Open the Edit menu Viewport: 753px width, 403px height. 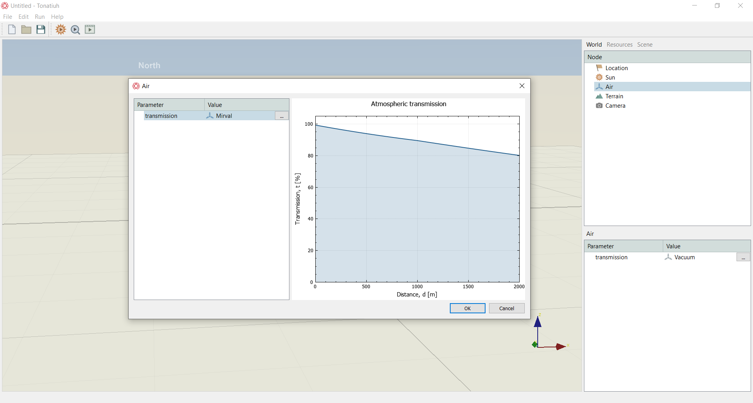[24, 17]
